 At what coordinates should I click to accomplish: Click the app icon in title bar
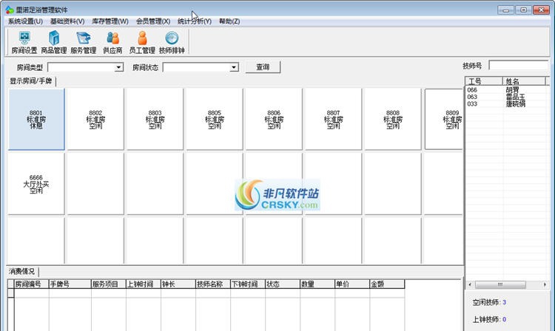tap(10, 10)
